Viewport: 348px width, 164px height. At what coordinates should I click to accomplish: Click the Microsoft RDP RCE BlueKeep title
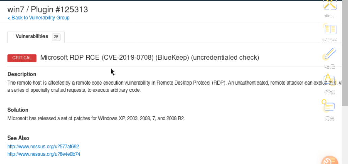pos(149,58)
